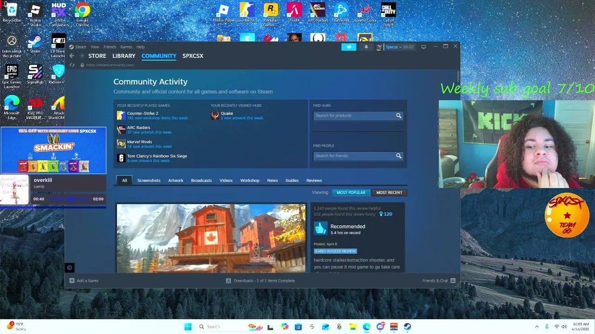Go forward using Steam's forward arrow
The height and width of the screenshot is (334, 595).
[81, 56]
